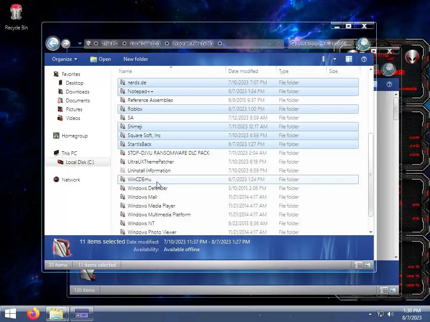
Task: Select the Uninstall Information folder
Action: pos(238,170)
